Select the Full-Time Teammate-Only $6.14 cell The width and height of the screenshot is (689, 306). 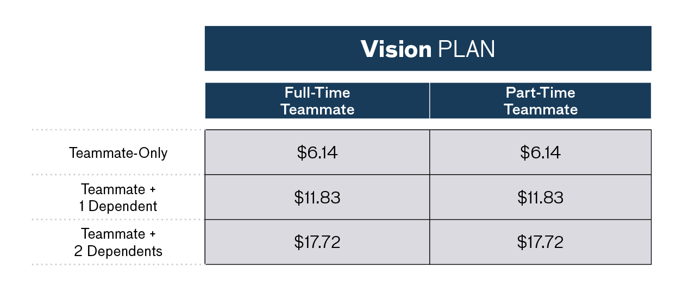click(x=317, y=152)
